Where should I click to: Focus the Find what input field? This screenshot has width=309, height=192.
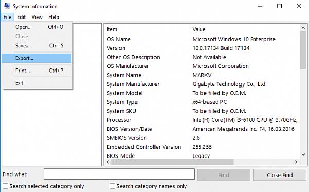119,174
